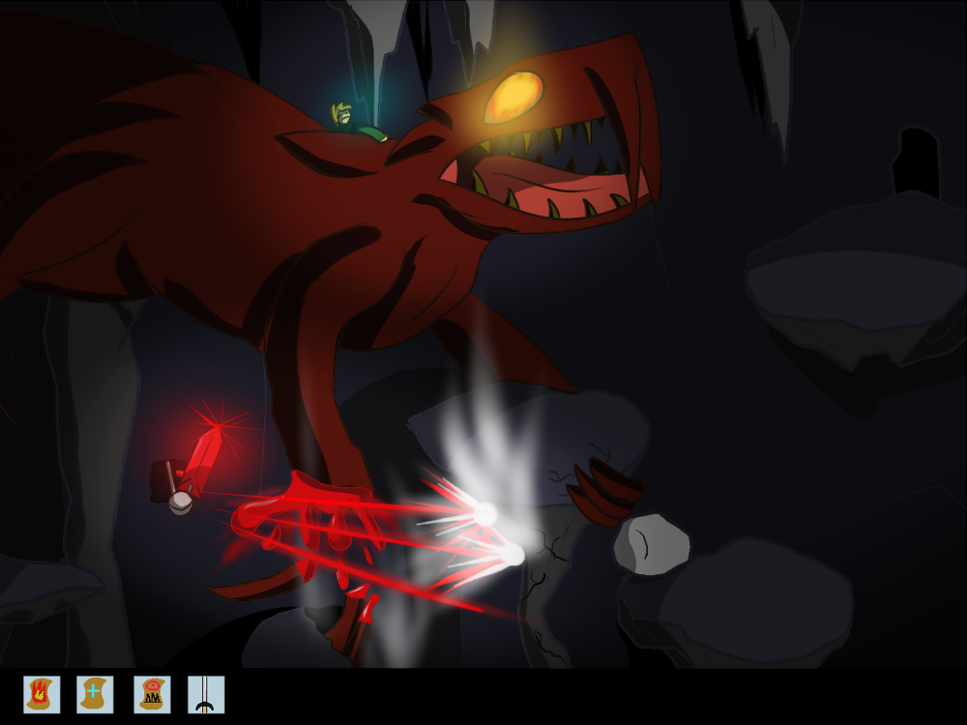Image resolution: width=967 pixels, height=725 pixels.
Task: Hit the lower white glowing orb
Action: coord(513,554)
